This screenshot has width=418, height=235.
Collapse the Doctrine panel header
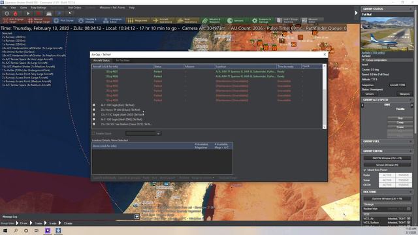(387, 192)
